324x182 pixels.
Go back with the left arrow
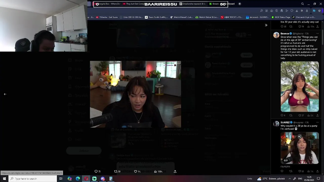(5, 94)
